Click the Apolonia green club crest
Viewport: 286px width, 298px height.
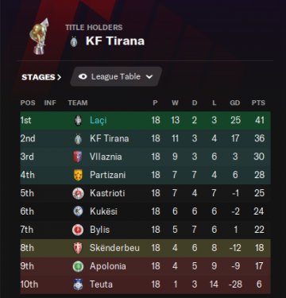pyautogui.click(x=78, y=266)
